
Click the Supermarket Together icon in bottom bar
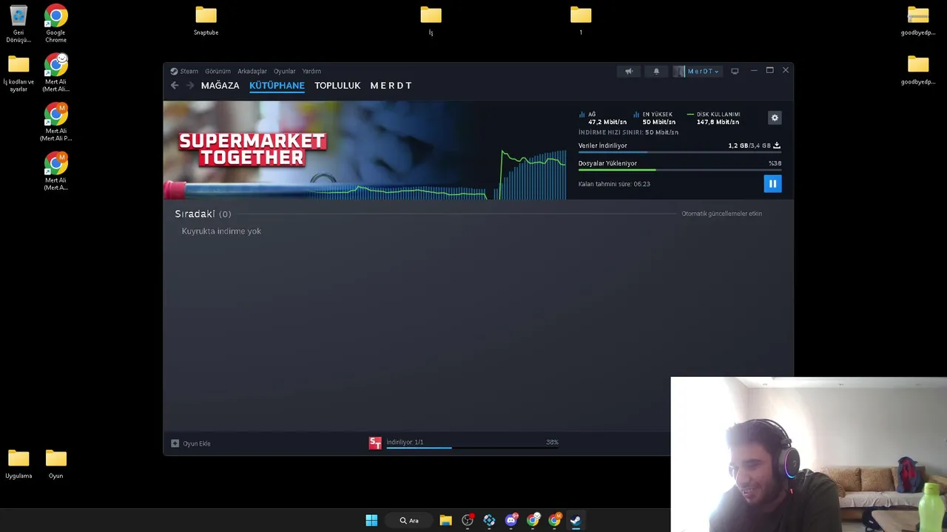375,443
